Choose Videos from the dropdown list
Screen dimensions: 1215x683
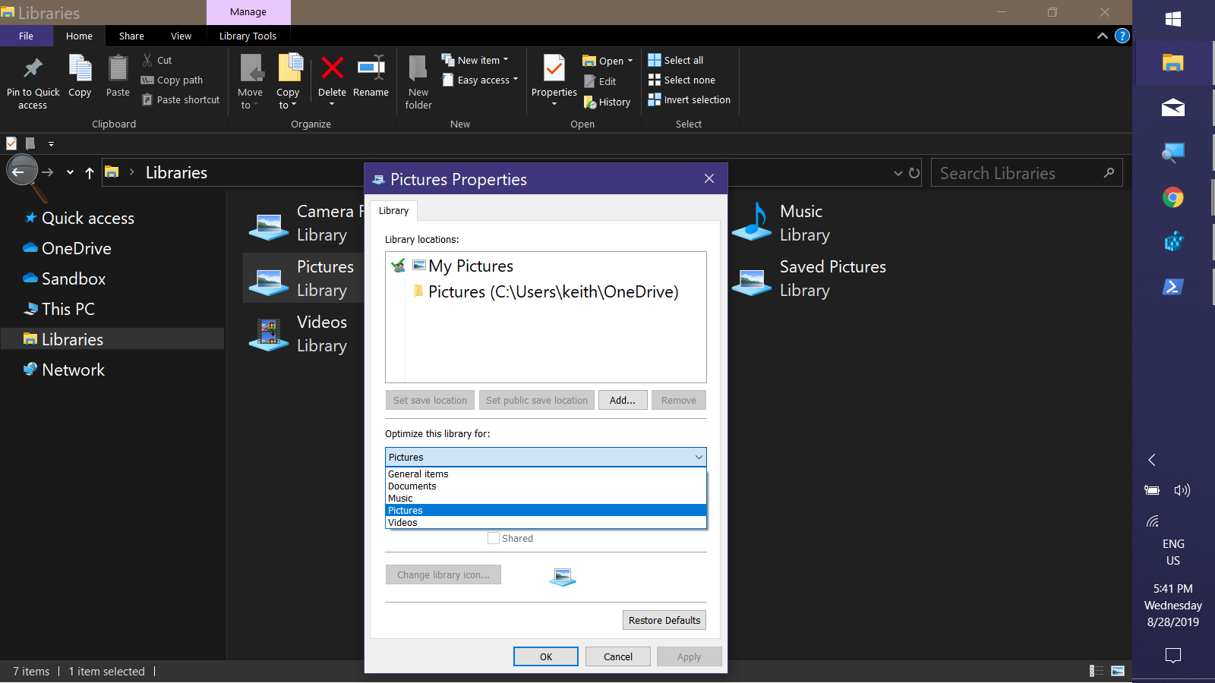pyautogui.click(x=546, y=523)
